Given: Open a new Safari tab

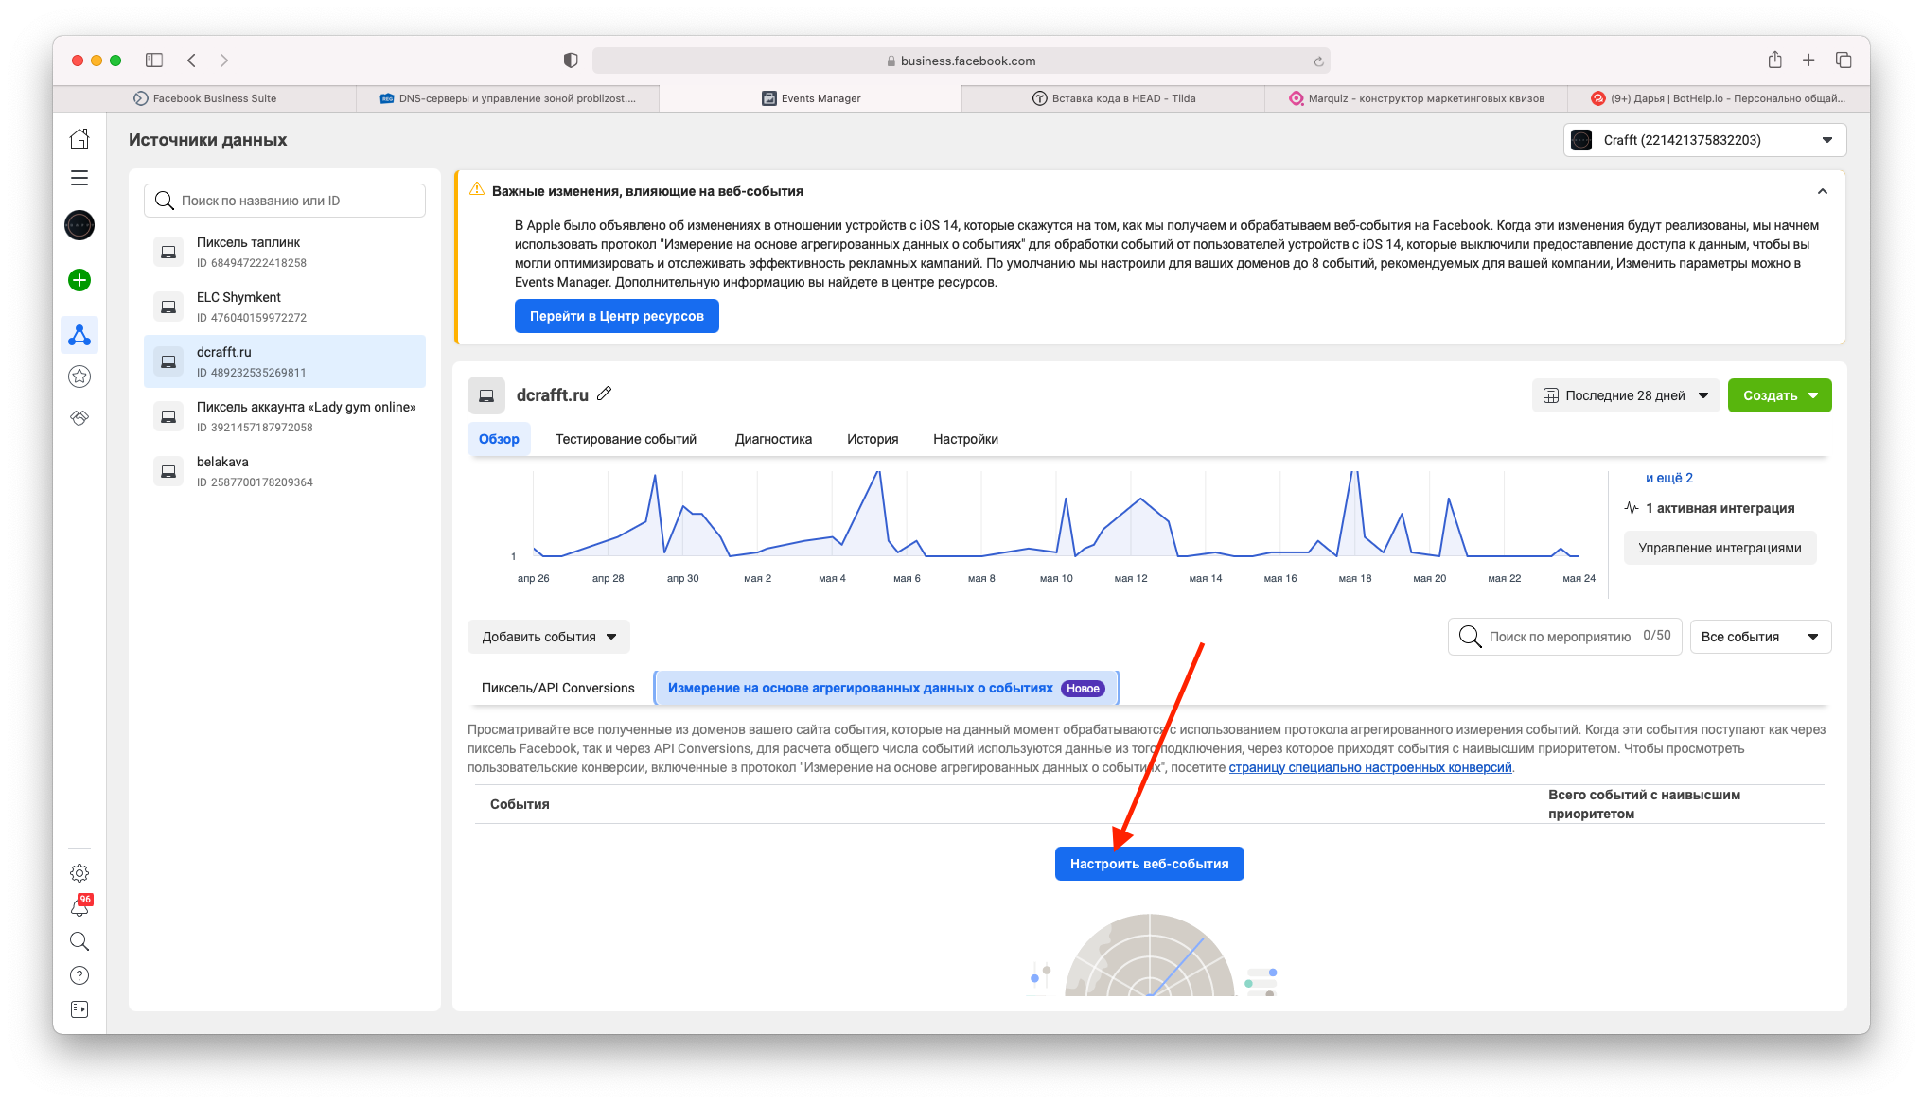Looking at the screenshot, I should pyautogui.click(x=1808, y=61).
